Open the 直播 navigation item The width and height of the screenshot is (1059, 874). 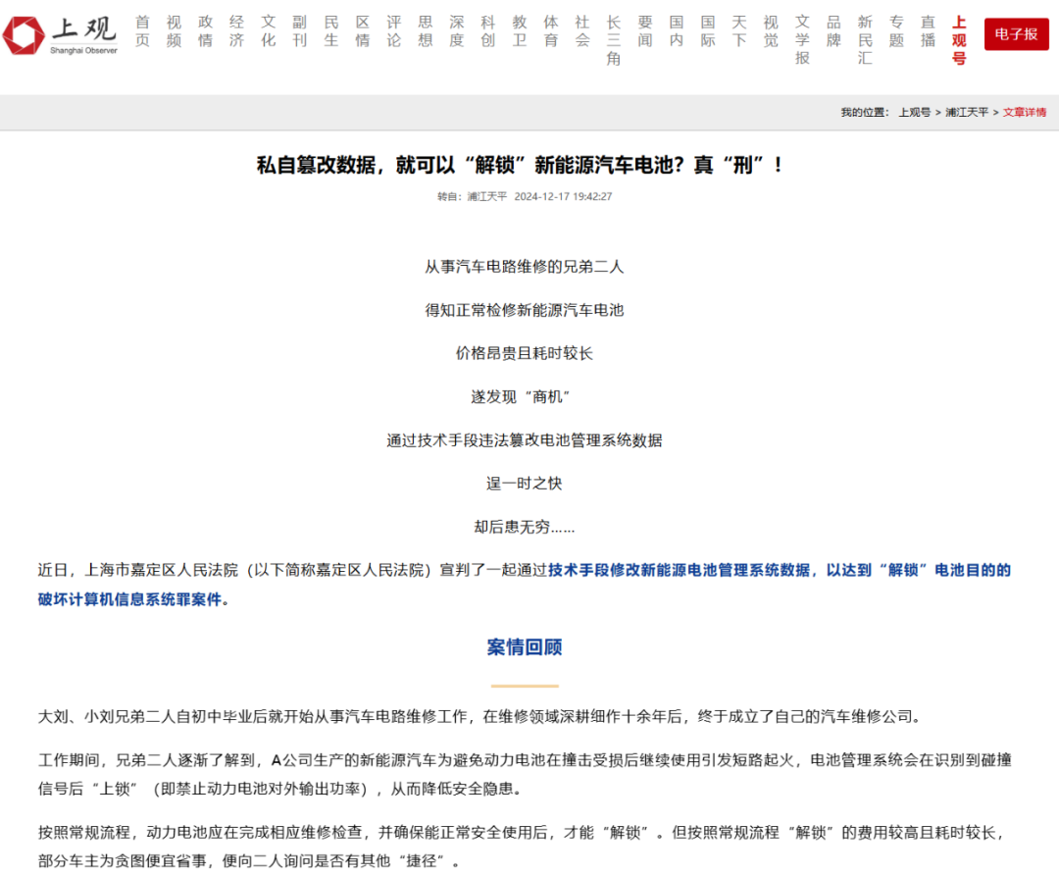point(928,31)
